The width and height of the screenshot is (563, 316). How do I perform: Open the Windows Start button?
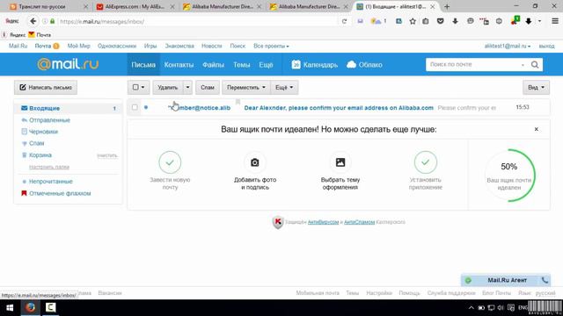10,308
